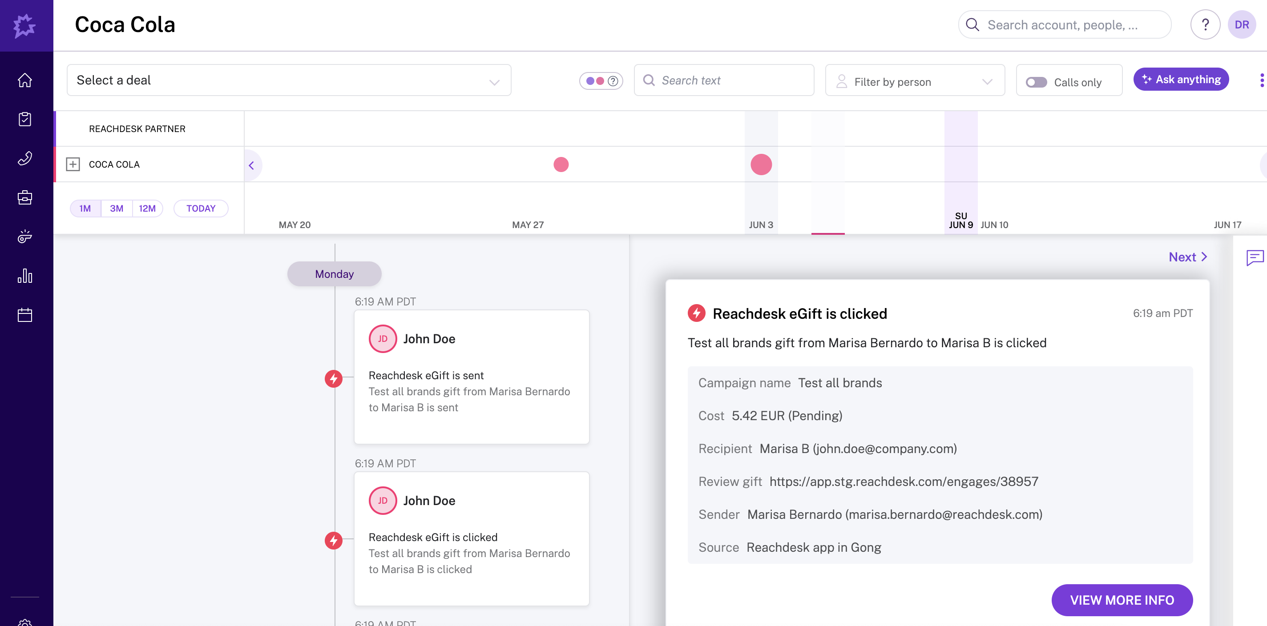Select the large Jun 3 activity dot
This screenshot has width=1267, height=626.
761,164
